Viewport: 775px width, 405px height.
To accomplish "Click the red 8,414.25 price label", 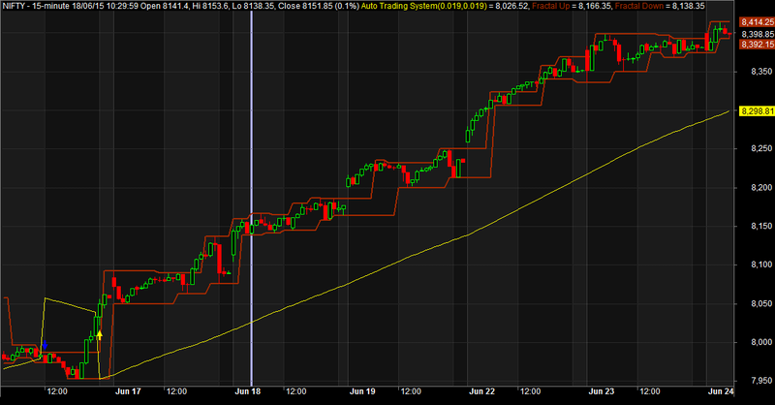I will 758,22.
